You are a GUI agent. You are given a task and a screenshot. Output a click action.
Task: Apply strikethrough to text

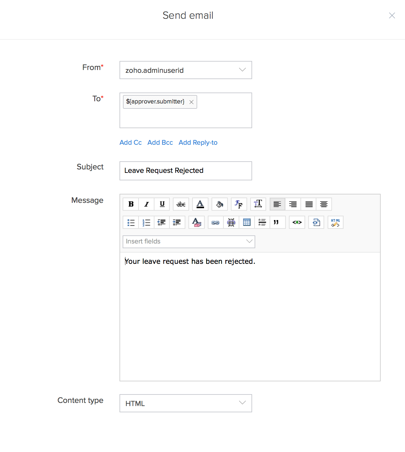coord(181,204)
